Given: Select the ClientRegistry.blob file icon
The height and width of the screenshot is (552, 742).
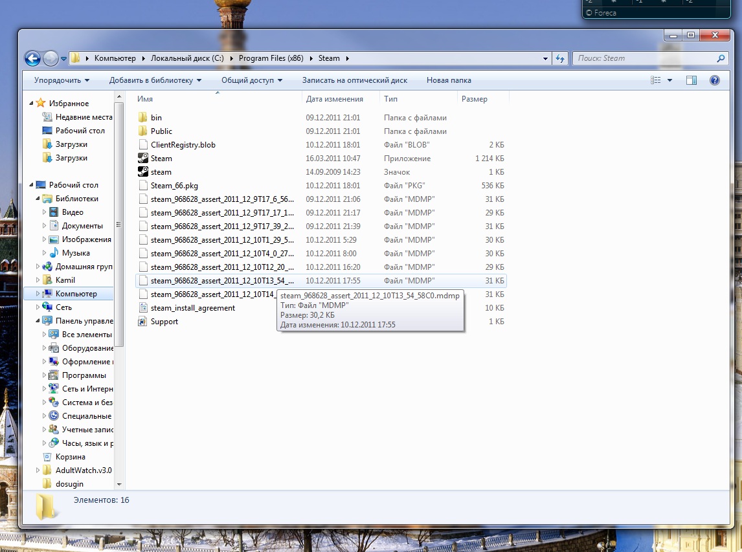Looking at the screenshot, I should [143, 145].
